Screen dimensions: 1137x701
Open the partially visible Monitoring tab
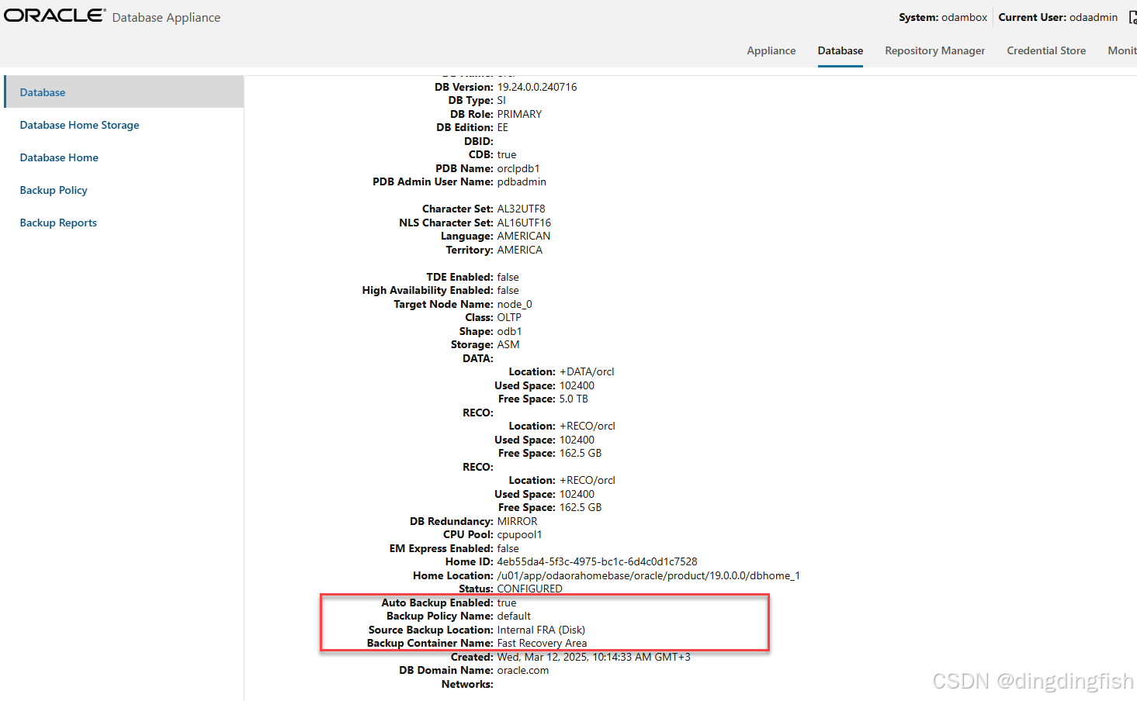coord(1122,50)
